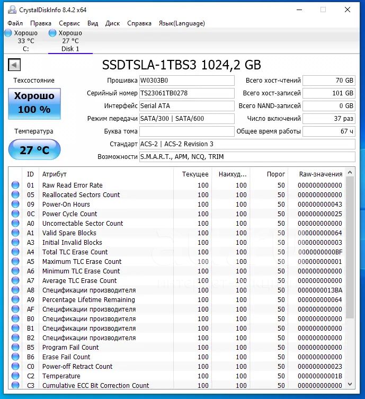Click the Raw-значения column header
365x399 pixels.
pyautogui.click(x=317, y=174)
